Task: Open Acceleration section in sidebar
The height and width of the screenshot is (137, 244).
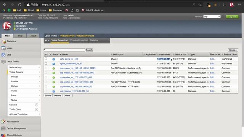Action: pyautogui.click(x=13, y=122)
